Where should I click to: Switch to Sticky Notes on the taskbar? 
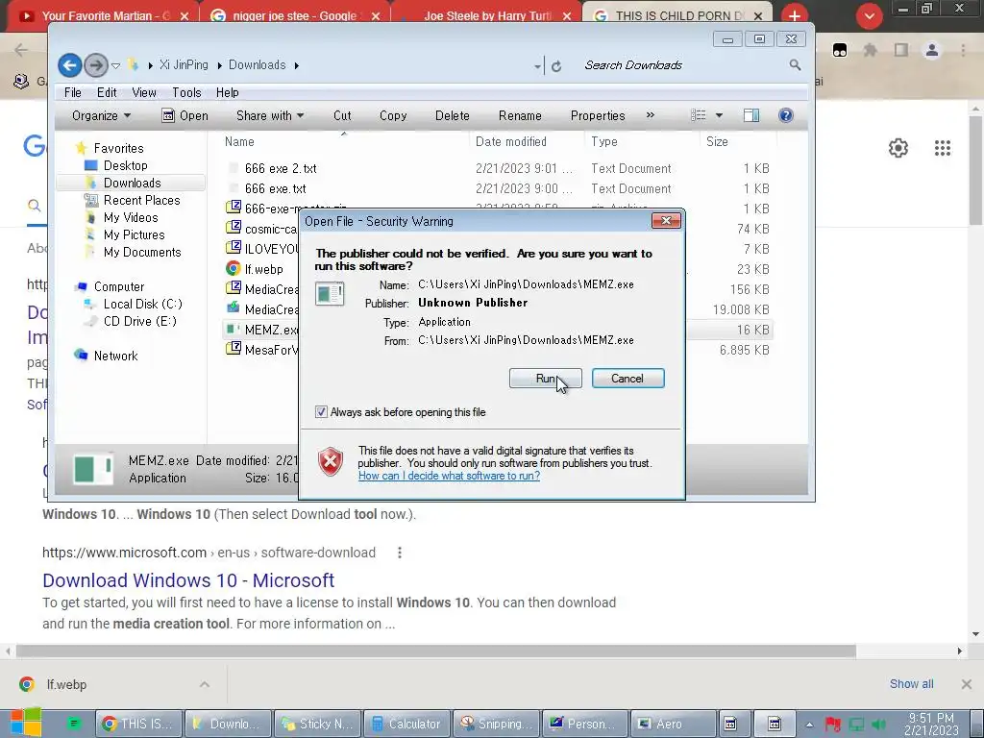point(318,724)
